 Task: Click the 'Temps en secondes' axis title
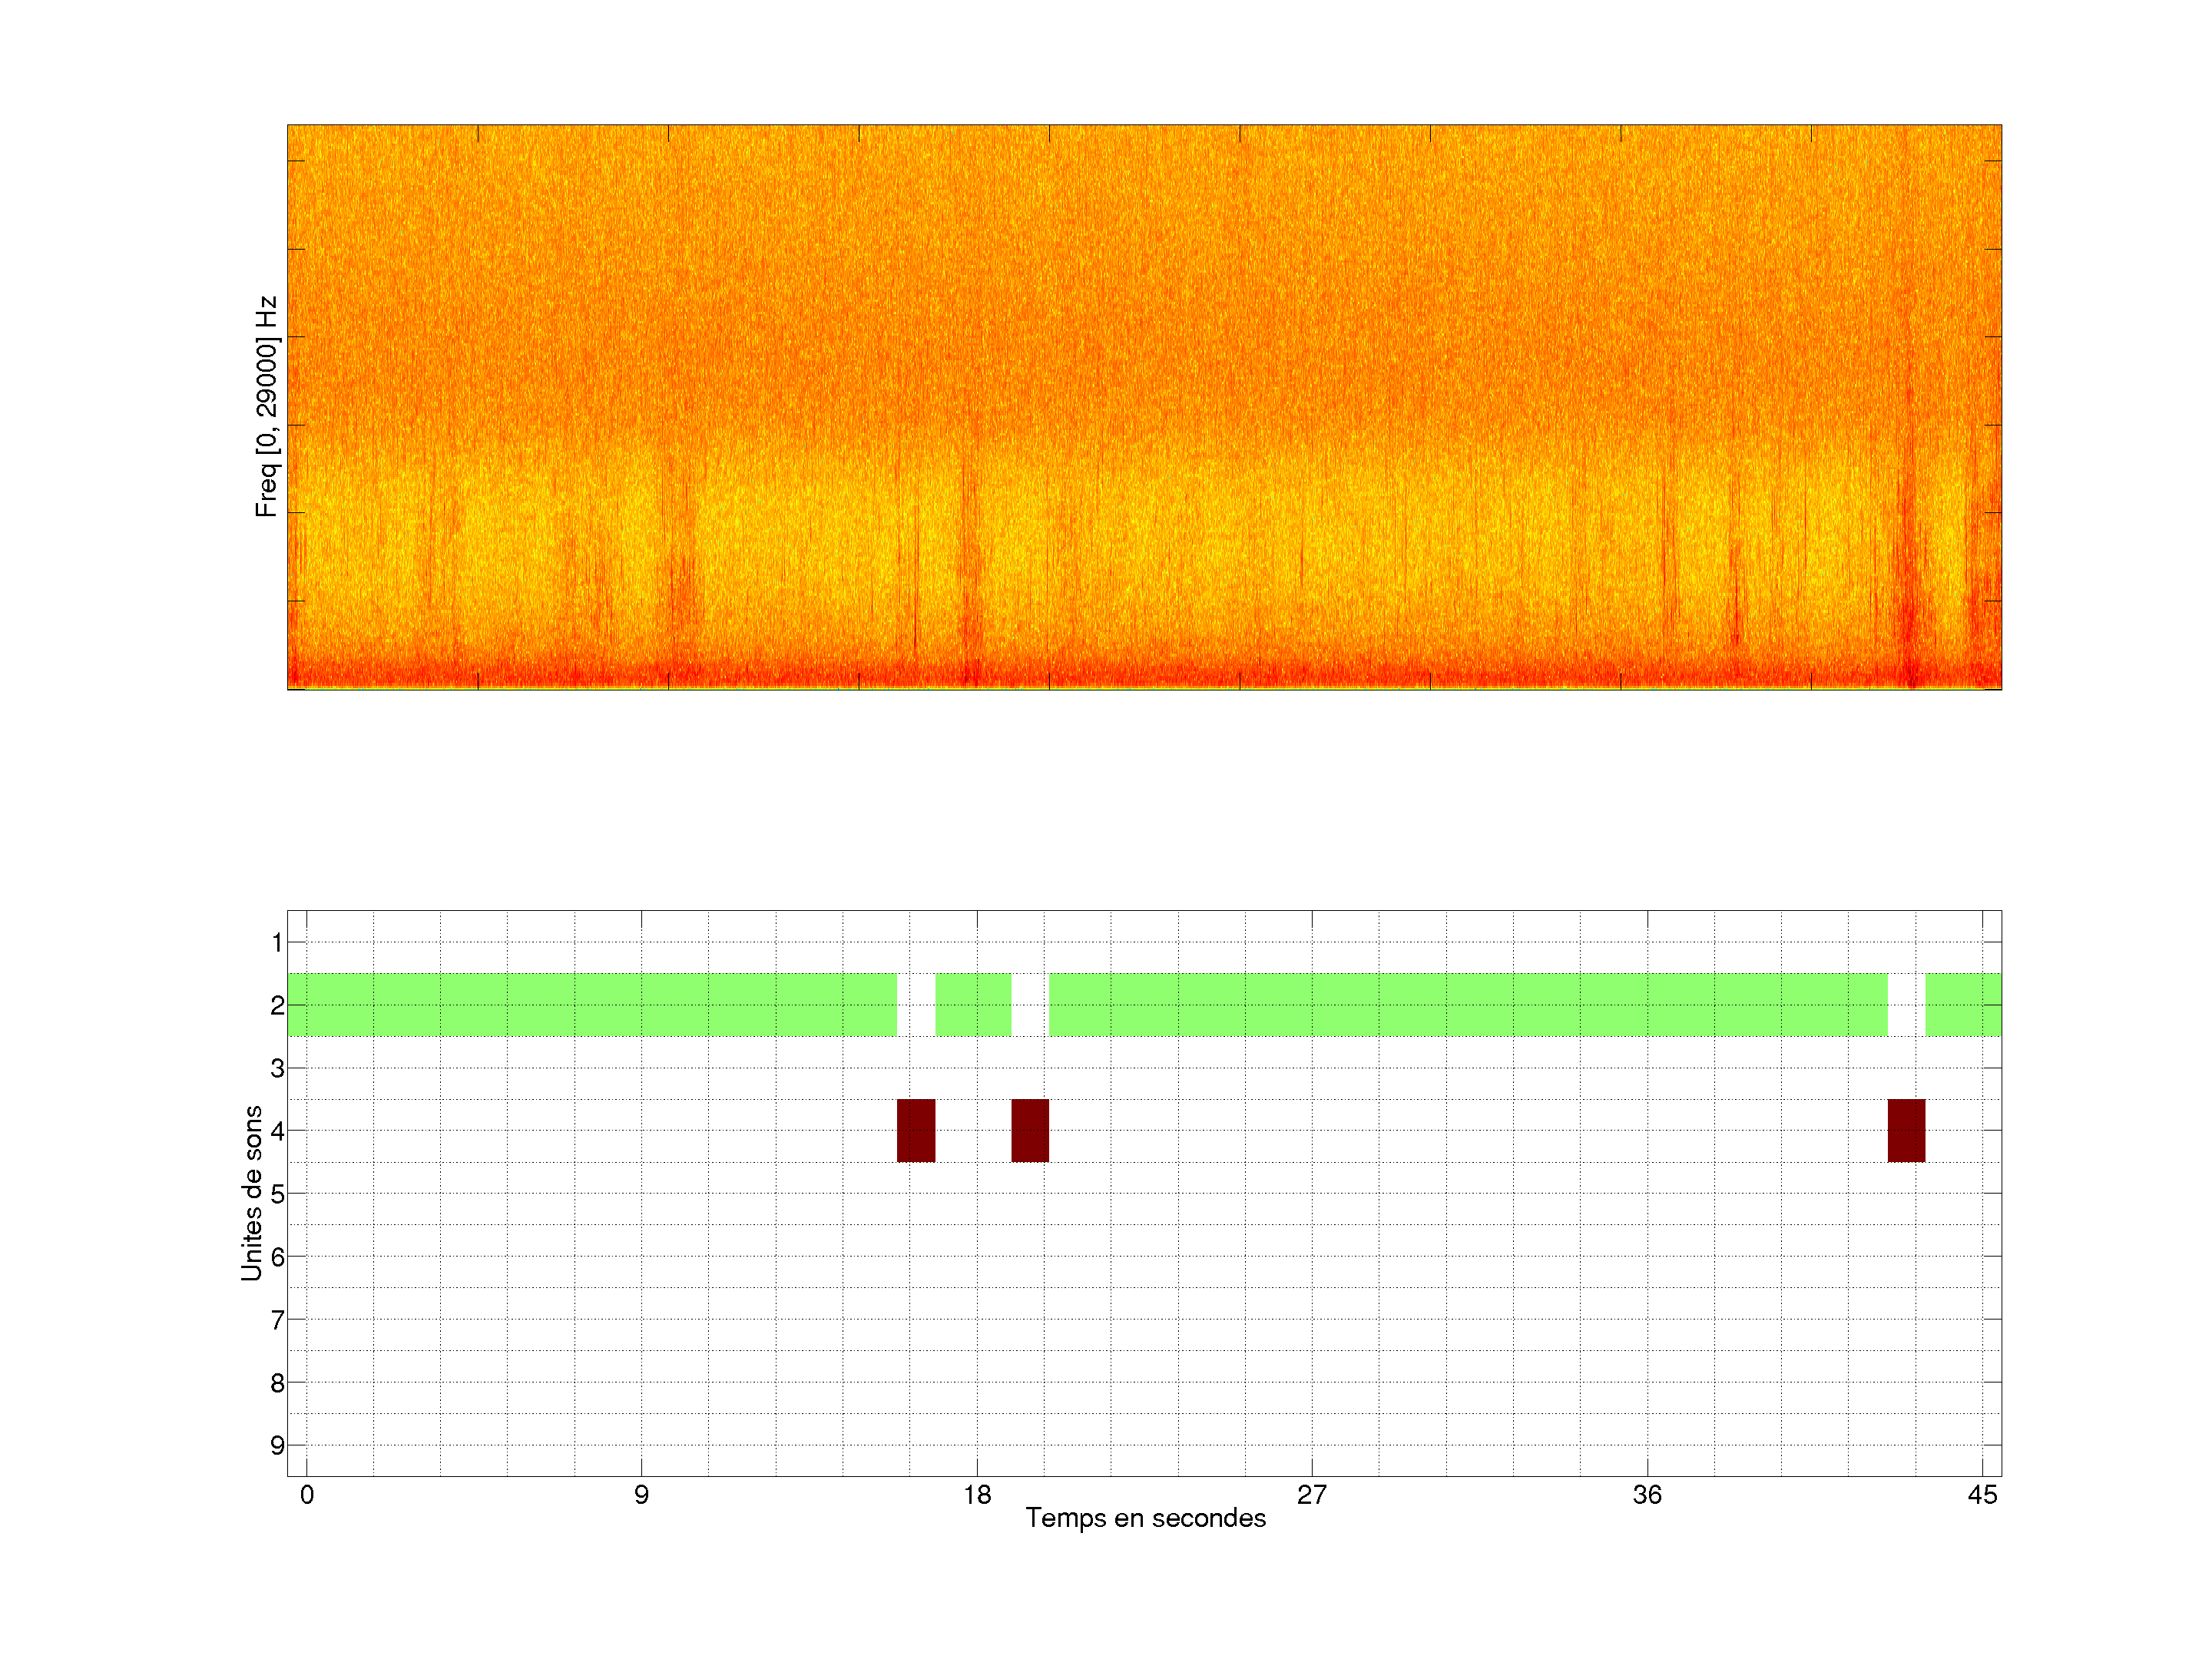point(1145,1519)
